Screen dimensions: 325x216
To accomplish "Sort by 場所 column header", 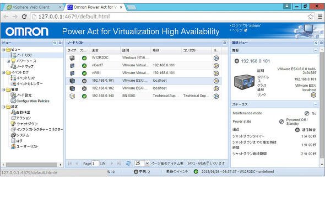I will point(166,50).
